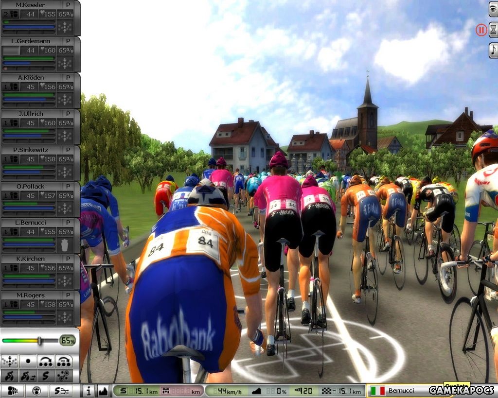Click the P marker on A.Klöden's panel

[x=68, y=77]
